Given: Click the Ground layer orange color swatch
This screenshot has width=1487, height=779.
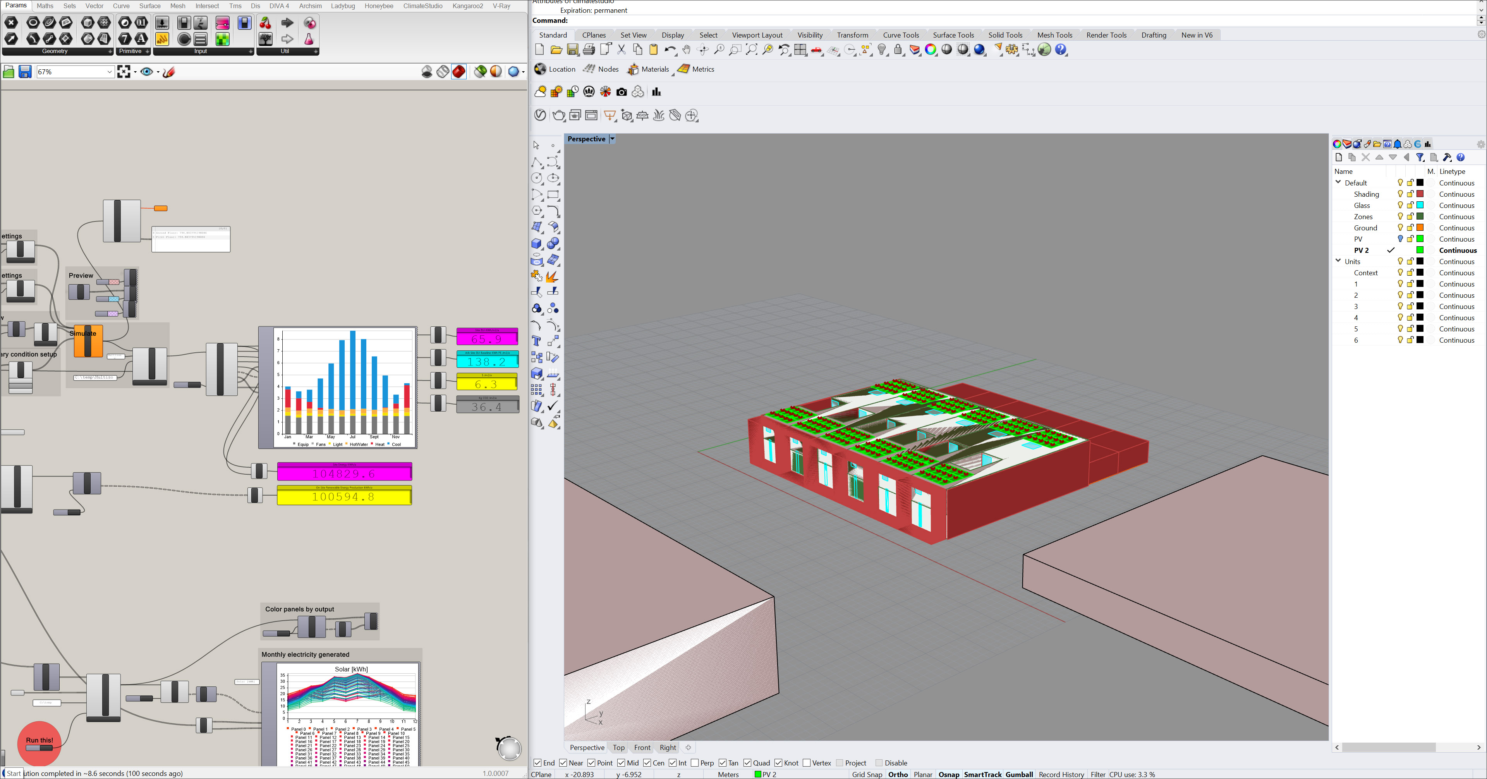Looking at the screenshot, I should [1420, 227].
